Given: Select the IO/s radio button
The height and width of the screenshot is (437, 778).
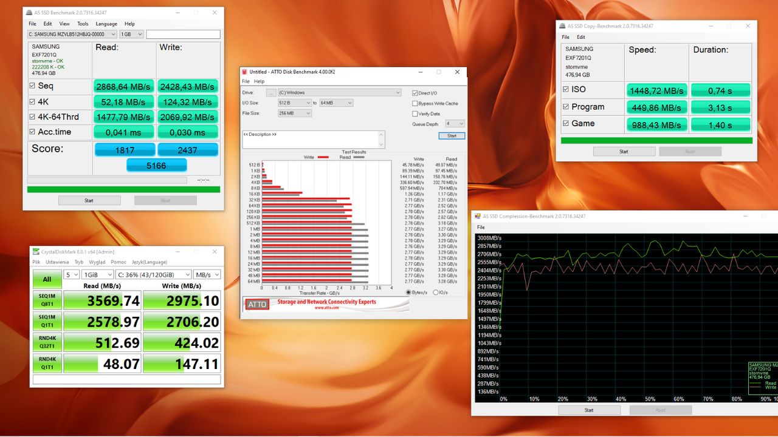Looking at the screenshot, I should click(x=436, y=292).
